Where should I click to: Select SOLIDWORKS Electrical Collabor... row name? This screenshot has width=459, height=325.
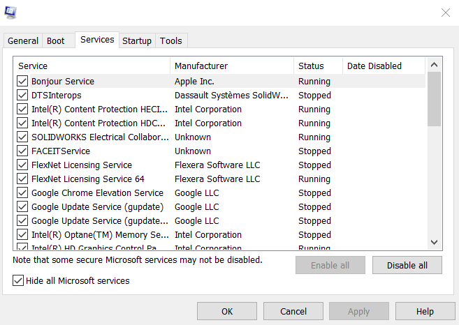point(100,137)
